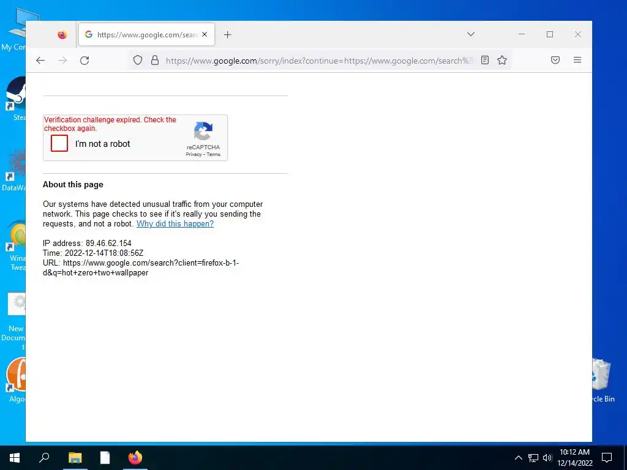Go back to the previous page
627x470 pixels.
coord(40,61)
